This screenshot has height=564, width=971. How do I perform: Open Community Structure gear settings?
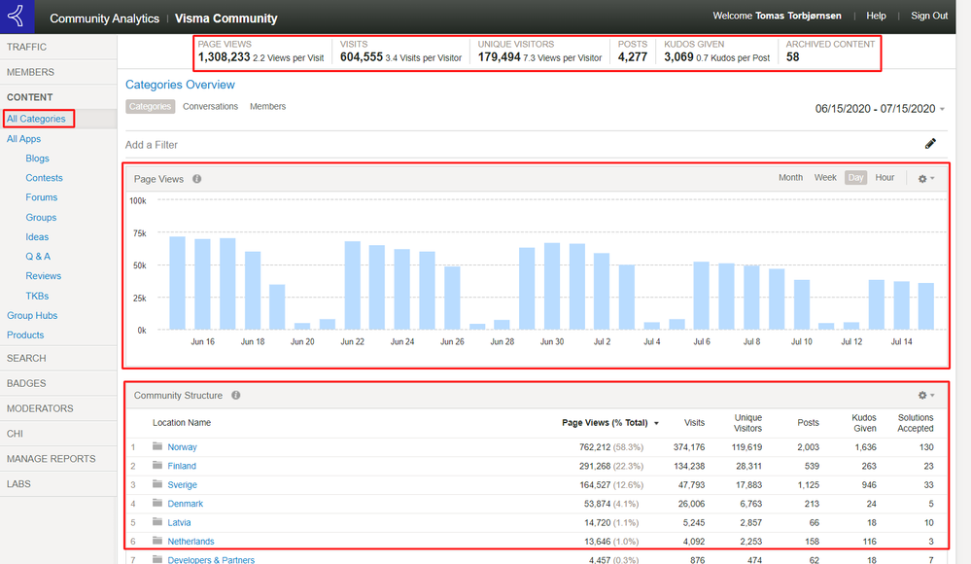tap(925, 396)
